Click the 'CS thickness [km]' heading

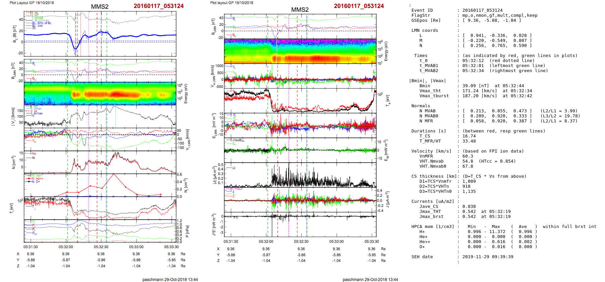click(434, 176)
